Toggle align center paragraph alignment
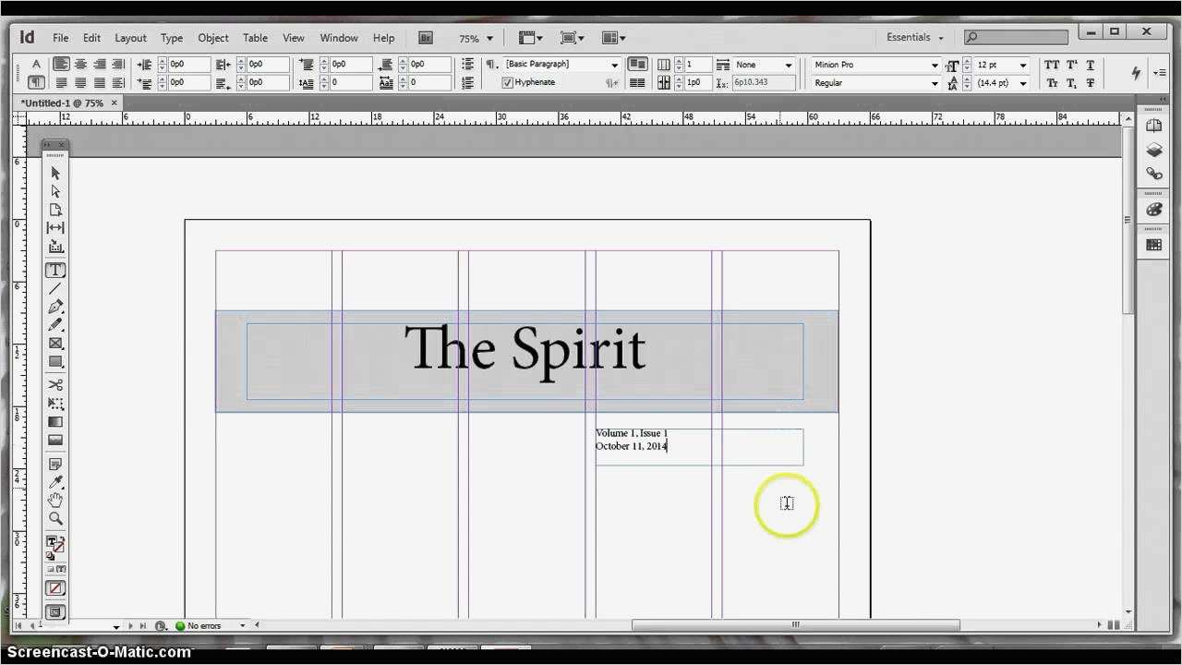The height and width of the screenshot is (665, 1182). pyautogui.click(x=79, y=63)
